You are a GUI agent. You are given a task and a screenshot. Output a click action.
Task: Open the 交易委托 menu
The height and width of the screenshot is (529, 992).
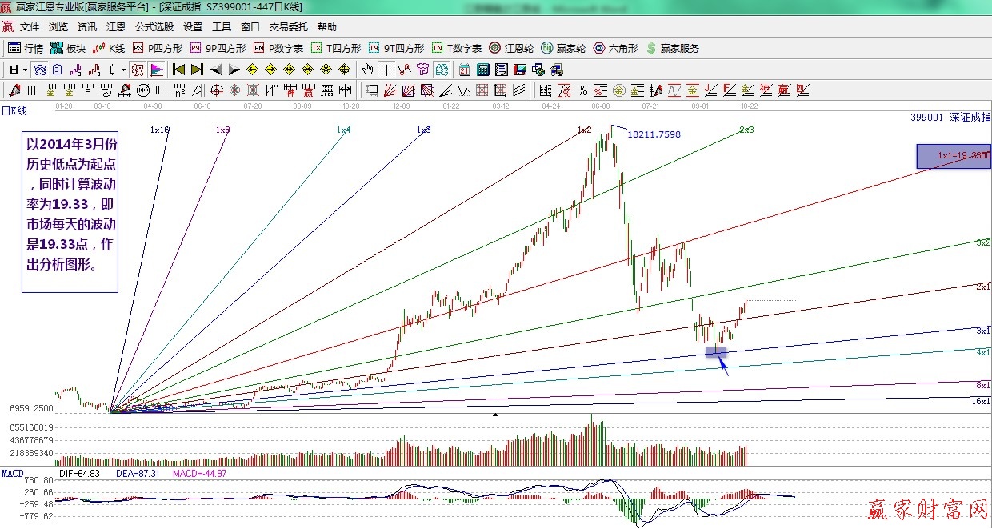[288, 27]
